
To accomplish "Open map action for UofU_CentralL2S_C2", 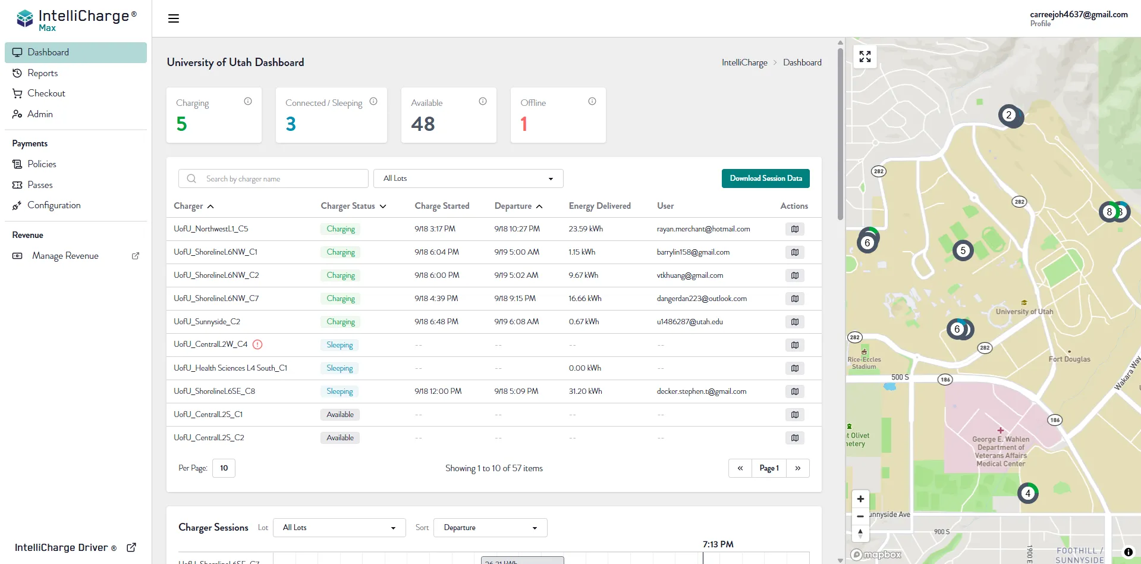I will [x=795, y=438].
